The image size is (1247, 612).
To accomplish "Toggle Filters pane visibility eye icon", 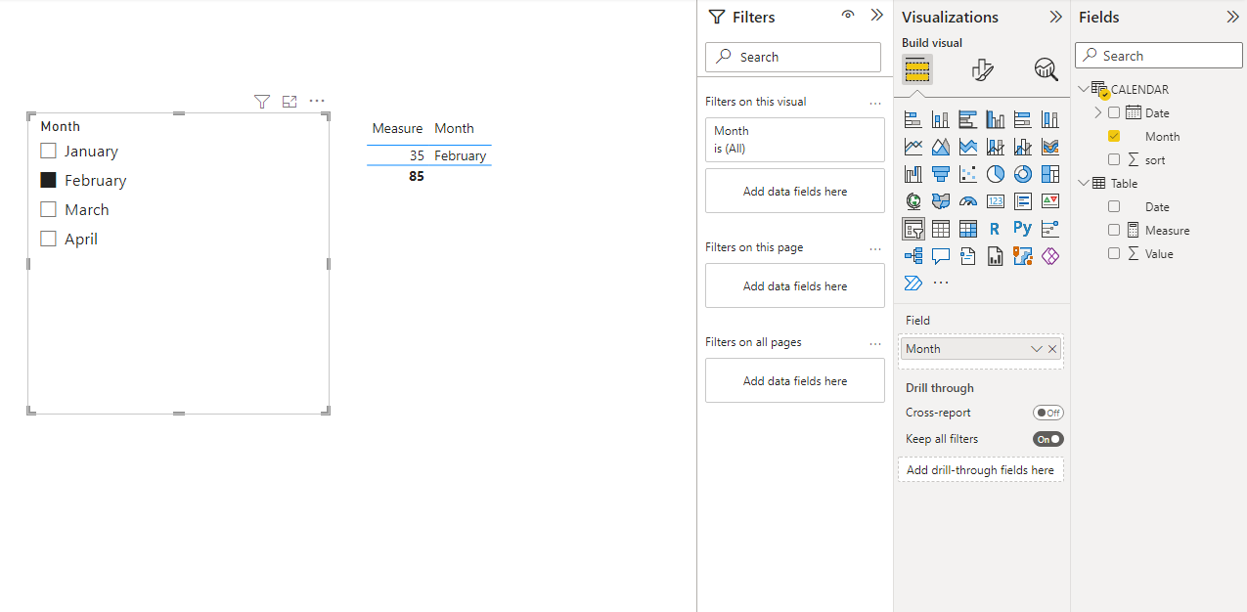I will coord(848,15).
